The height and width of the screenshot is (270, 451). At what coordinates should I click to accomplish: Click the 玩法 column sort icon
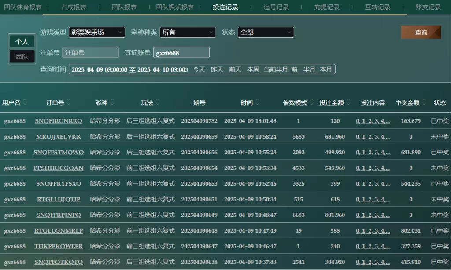pyautogui.click(x=158, y=102)
